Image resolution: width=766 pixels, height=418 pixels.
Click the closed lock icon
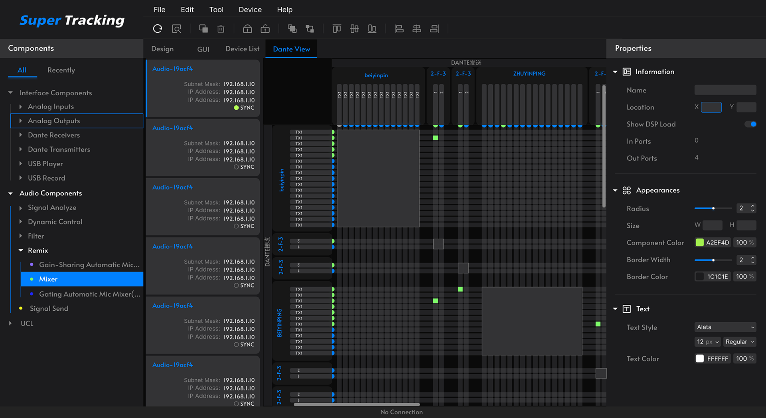(x=247, y=29)
